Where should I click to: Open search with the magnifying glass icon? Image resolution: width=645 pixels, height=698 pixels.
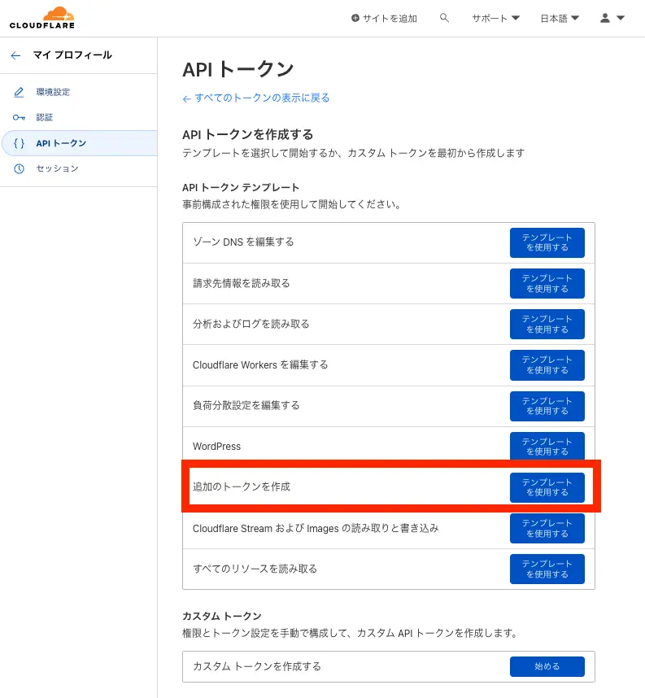click(x=443, y=17)
